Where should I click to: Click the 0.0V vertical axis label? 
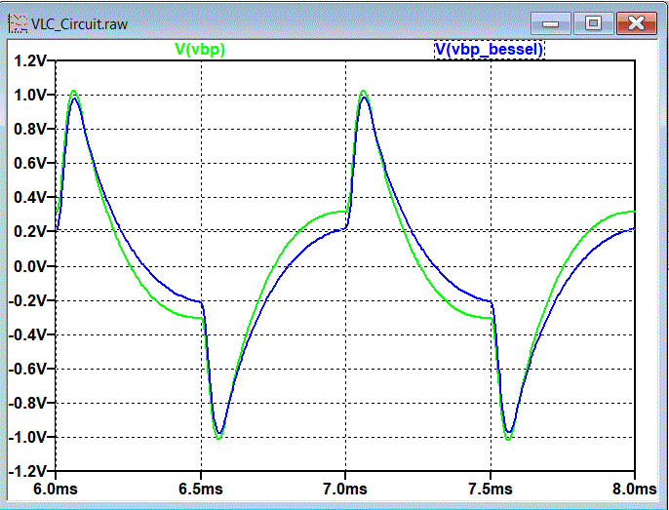pos(29,266)
